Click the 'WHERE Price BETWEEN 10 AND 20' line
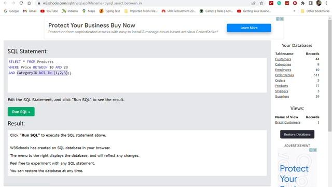 [x=38, y=67]
